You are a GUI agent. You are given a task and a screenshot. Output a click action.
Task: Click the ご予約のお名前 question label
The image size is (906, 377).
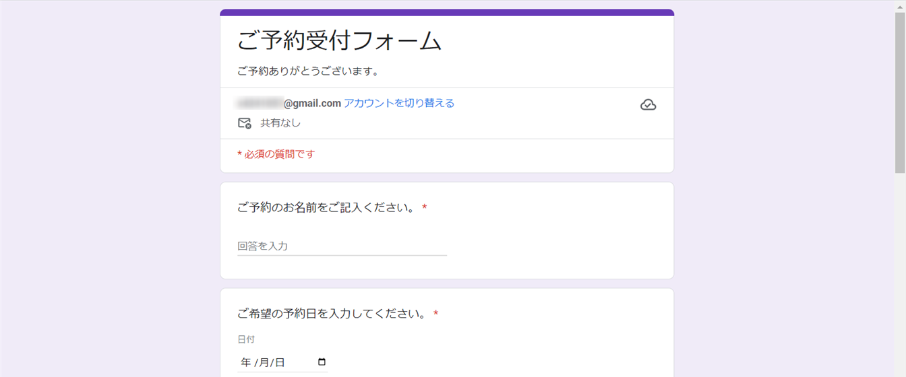point(326,208)
